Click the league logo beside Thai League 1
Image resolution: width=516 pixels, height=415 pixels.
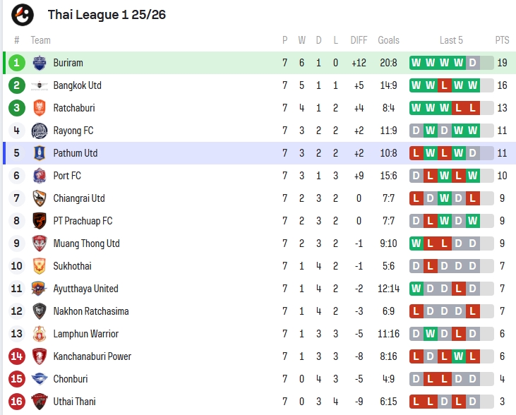click(23, 15)
